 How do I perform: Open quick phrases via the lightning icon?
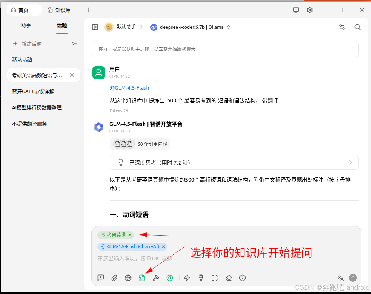187,278
